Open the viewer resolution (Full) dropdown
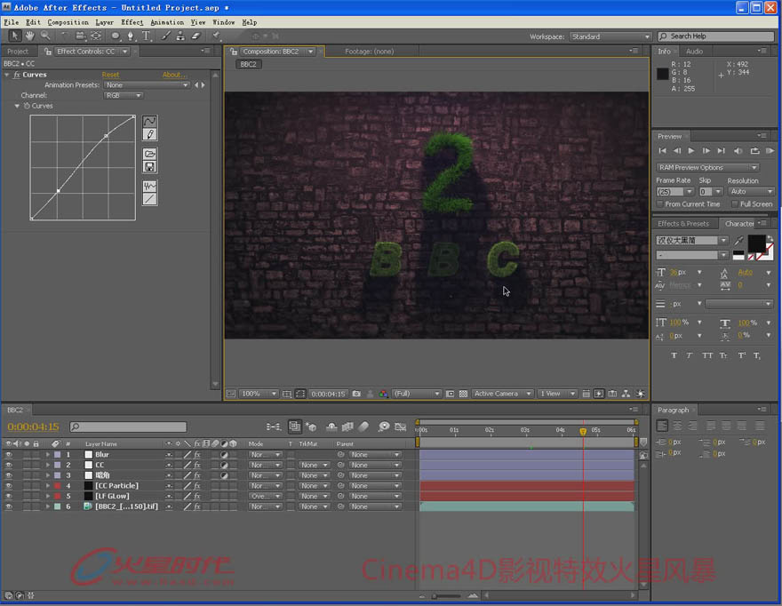This screenshot has height=606, width=782. coord(417,394)
